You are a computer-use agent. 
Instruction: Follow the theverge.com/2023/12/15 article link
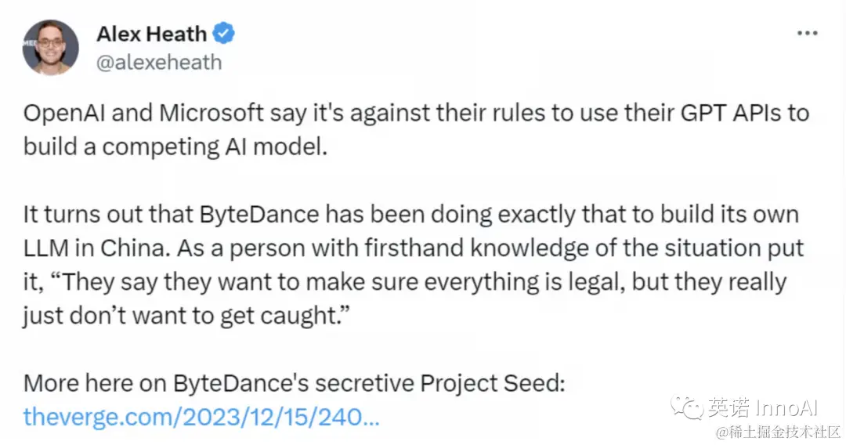tap(201, 417)
